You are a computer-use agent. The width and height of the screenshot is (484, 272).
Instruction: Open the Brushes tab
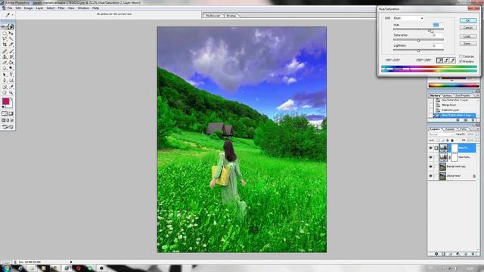[231, 15]
